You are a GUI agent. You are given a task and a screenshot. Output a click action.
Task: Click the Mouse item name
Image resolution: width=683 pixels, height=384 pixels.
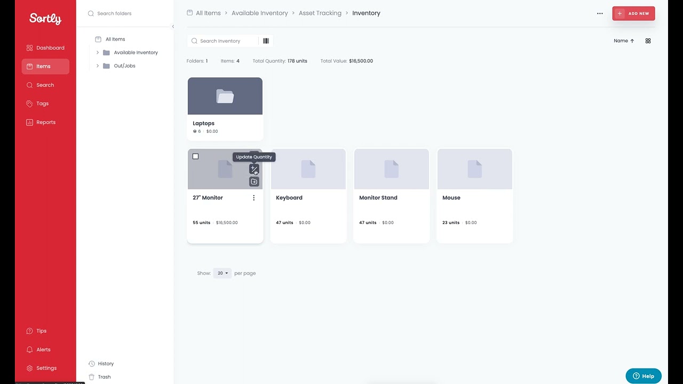point(451,198)
